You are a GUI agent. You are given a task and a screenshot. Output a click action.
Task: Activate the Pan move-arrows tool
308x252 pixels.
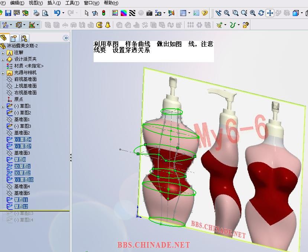click(x=270, y=13)
